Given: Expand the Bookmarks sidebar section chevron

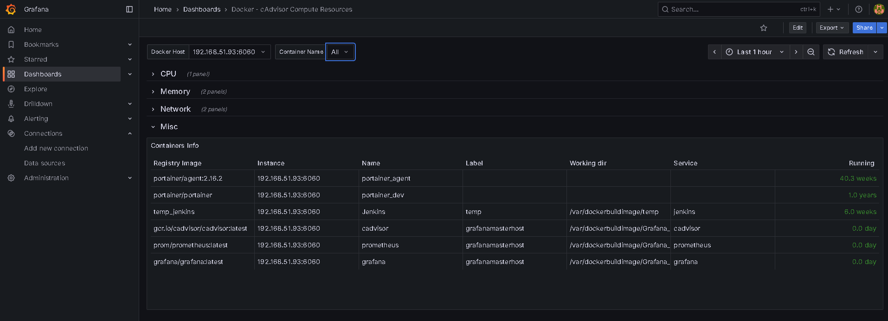Looking at the screenshot, I should 130,44.
